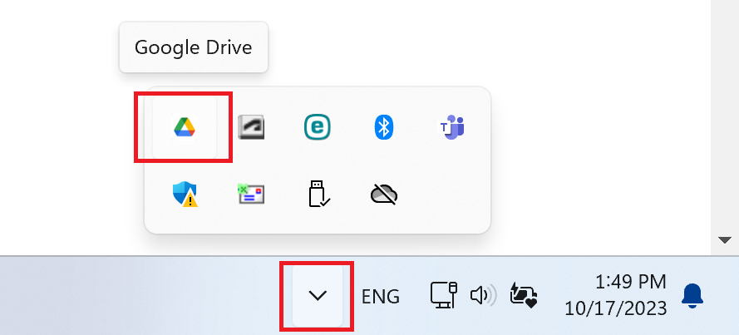
Task: Click the blue Bluetooth tray icon
Action: 384,128
